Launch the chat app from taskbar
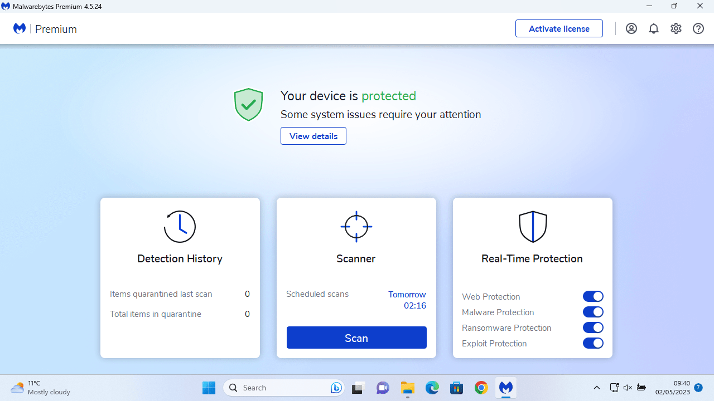Viewport: 714px width, 401px height. [x=383, y=388]
